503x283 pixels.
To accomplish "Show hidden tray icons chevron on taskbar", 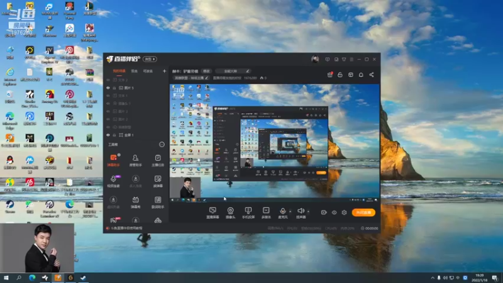I will pyautogui.click(x=433, y=278).
